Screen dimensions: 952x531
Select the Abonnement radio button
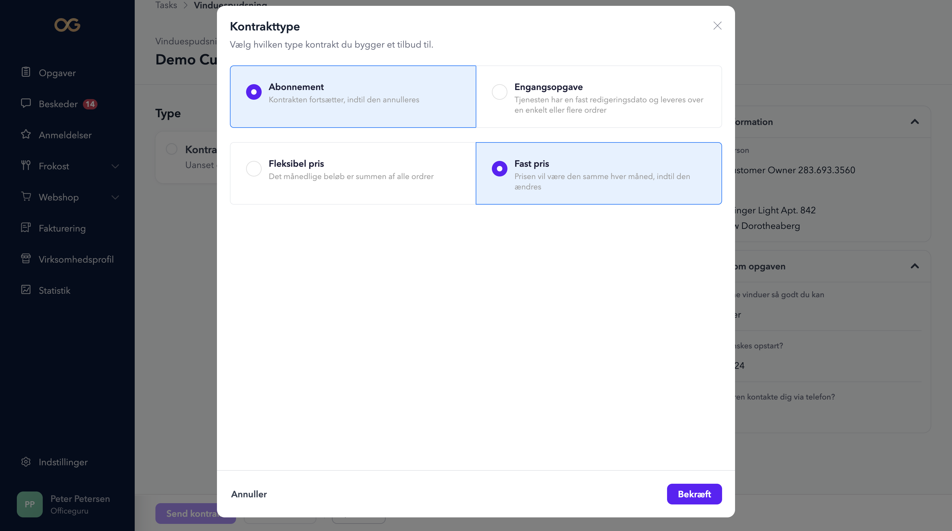pyautogui.click(x=254, y=92)
